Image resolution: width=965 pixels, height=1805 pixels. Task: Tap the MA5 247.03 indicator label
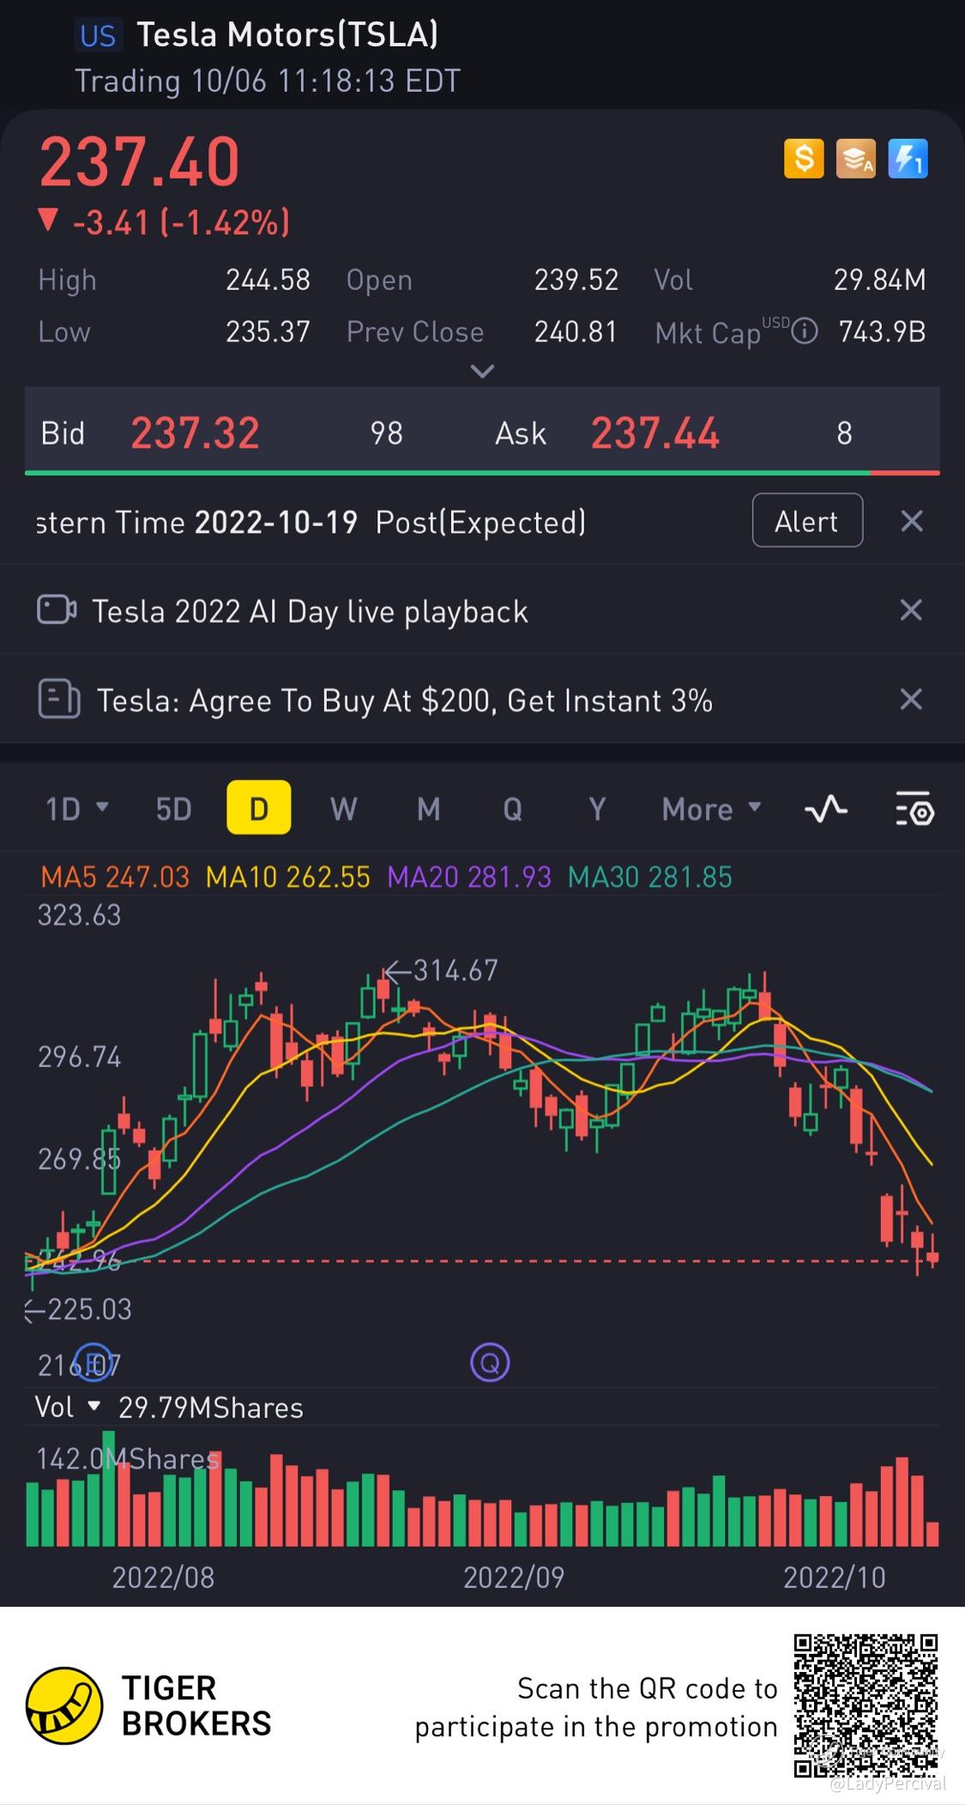click(x=115, y=876)
